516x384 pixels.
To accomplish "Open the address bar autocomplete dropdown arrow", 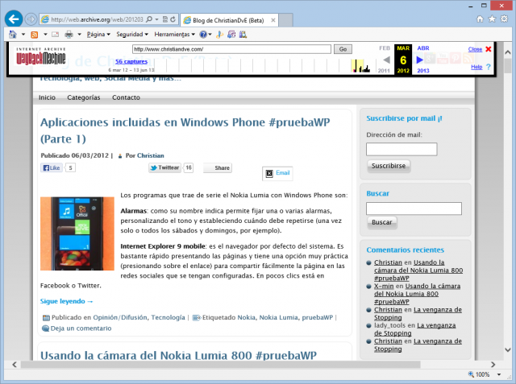I will (156, 19).
